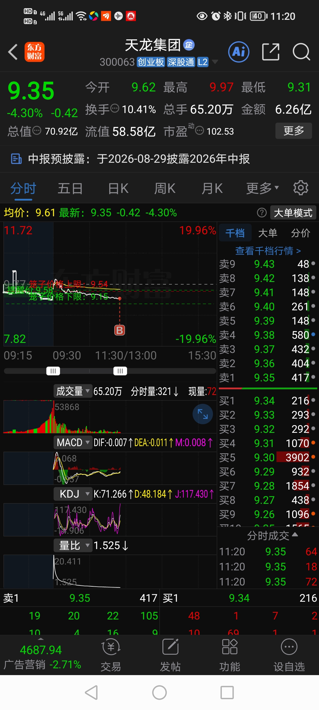Screen dimensions: 319x710
Task: Open the 中报预披露 announcement
Action: (159, 159)
